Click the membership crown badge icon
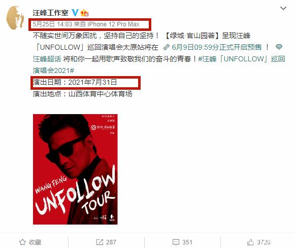 84,13
